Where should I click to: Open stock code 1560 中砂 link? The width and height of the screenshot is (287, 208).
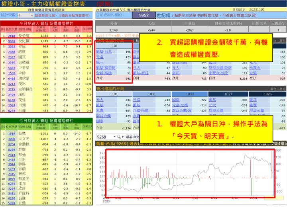point(12,73)
